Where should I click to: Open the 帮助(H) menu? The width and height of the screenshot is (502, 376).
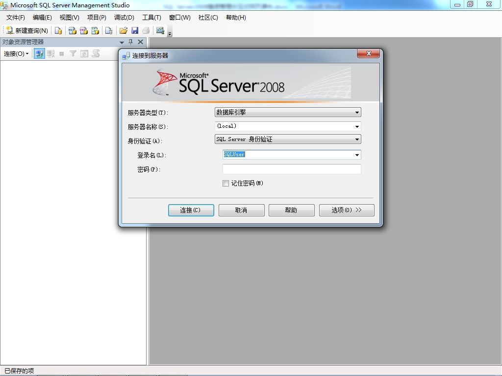coord(236,18)
